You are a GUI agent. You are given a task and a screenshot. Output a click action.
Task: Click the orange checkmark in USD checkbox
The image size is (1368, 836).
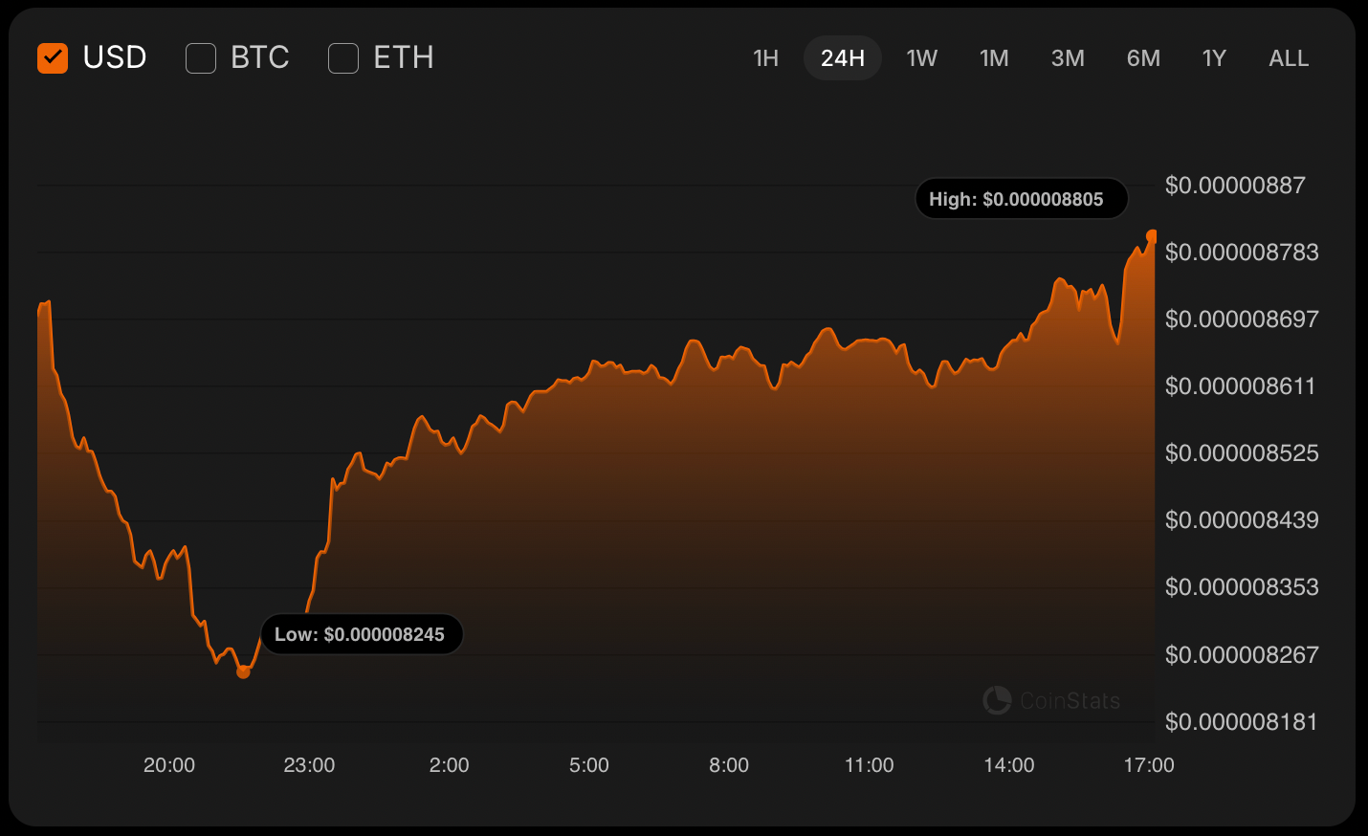click(x=53, y=57)
